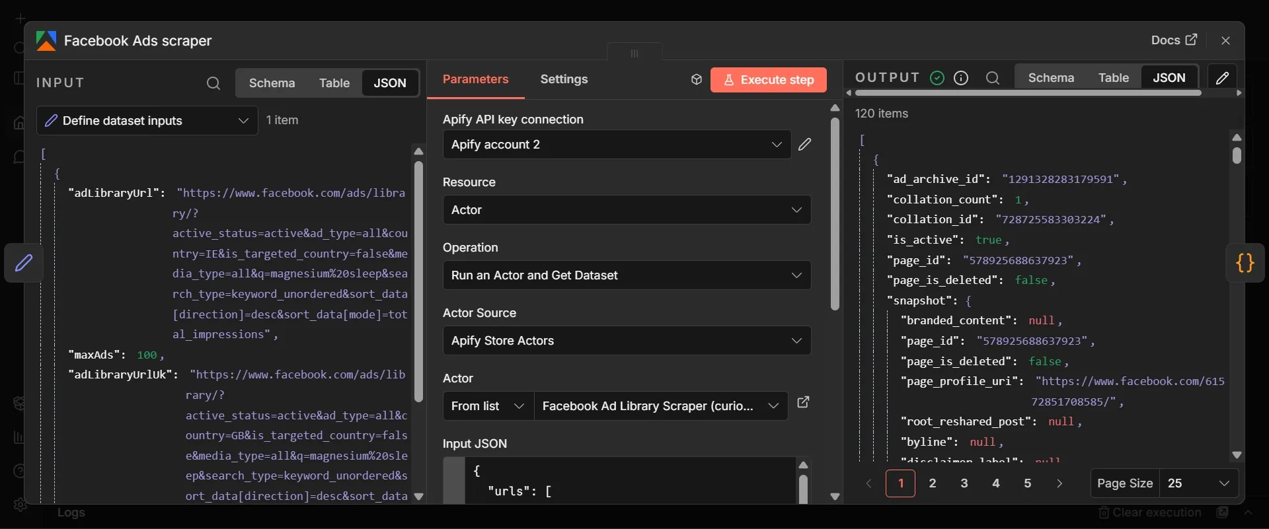Viewport: 1269px width, 529px height.
Task: Switch INPUT view to Schema
Action: pyautogui.click(x=272, y=83)
